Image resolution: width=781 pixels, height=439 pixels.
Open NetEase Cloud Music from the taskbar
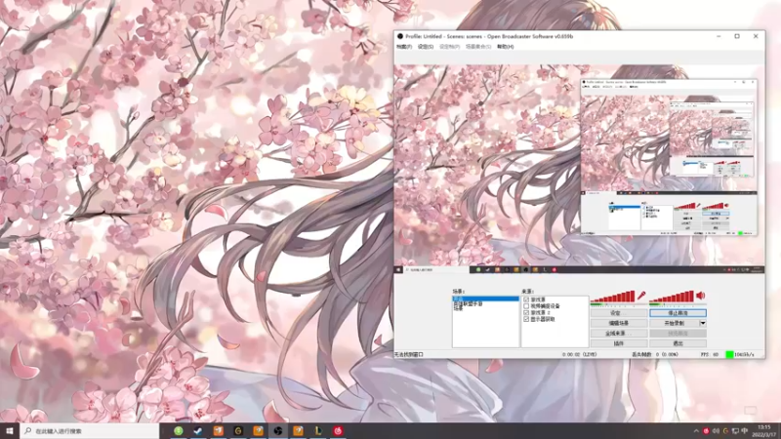[338, 431]
